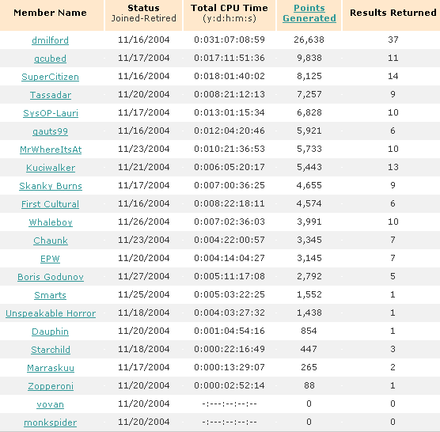Select First Cultural member link
Image resolution: width=440 pixels, height=432 pixels.
pyautogui.click(x=50, y=204)
